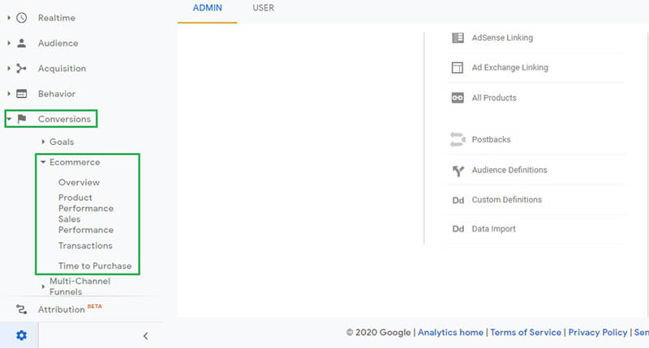Open the Terms of Service link
This screenshot has width=649, height=348.
click(525, 333)
